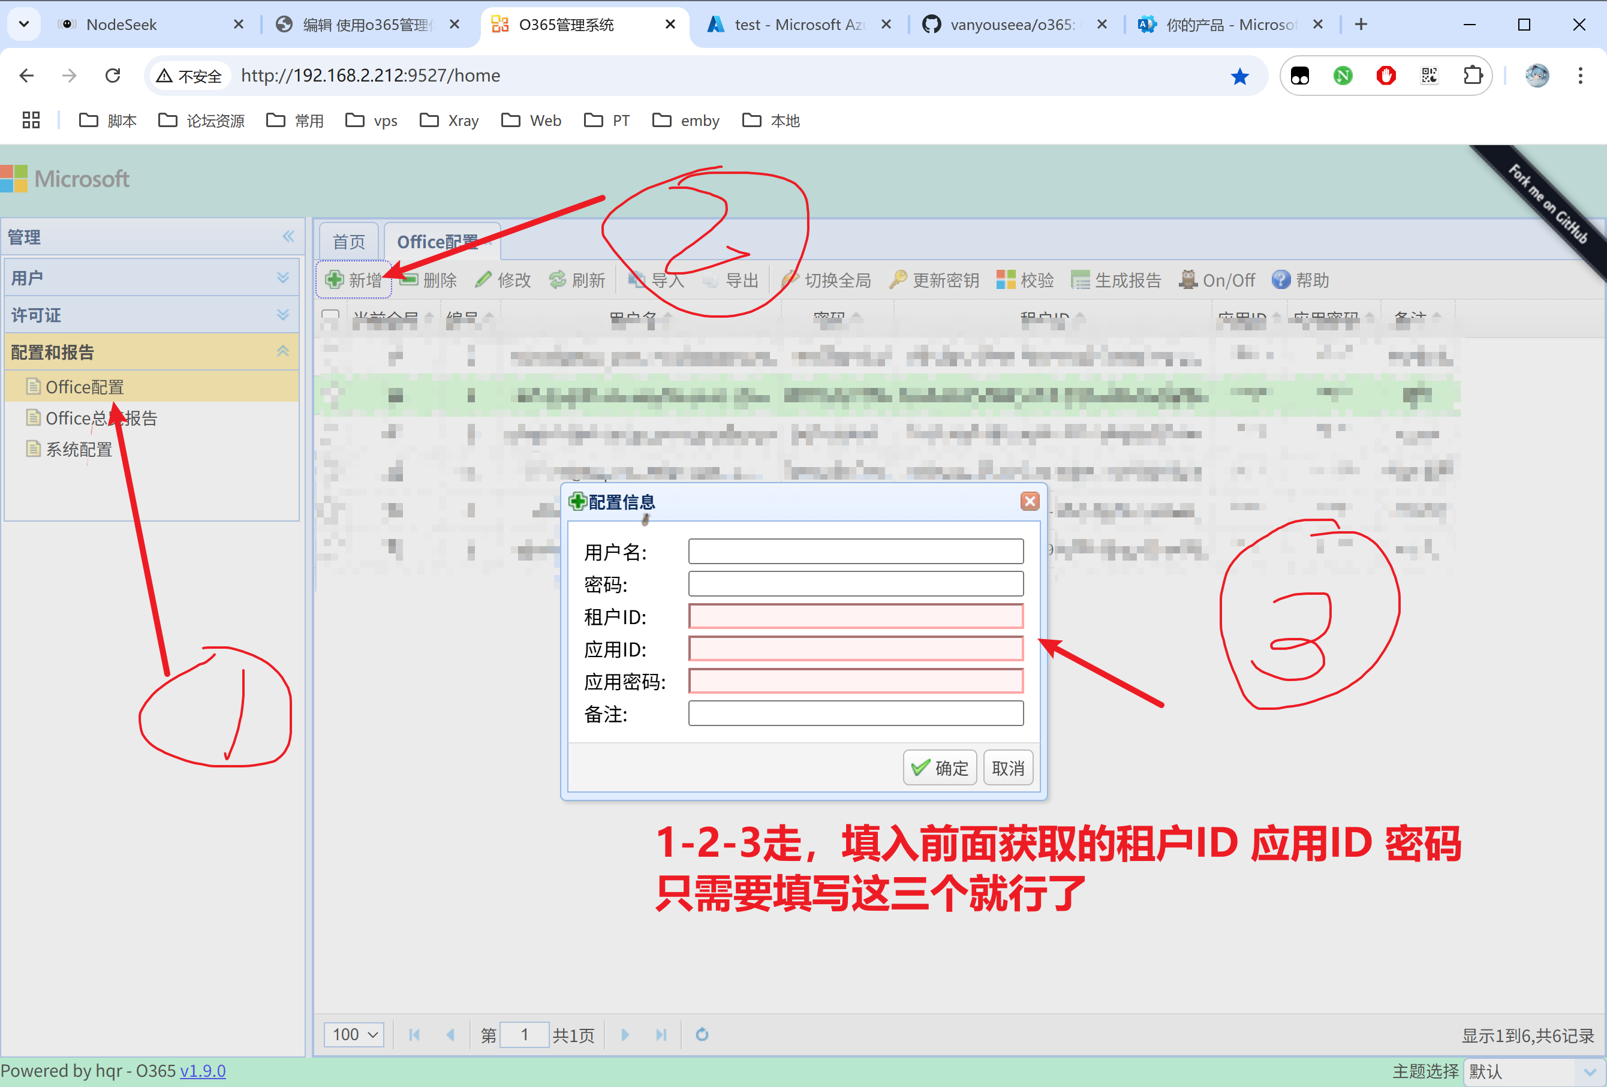Screen dimensions: 1607x1087
Task: Click the 导入 import icon
Action: pyautogui.click(x=637, y=280)
